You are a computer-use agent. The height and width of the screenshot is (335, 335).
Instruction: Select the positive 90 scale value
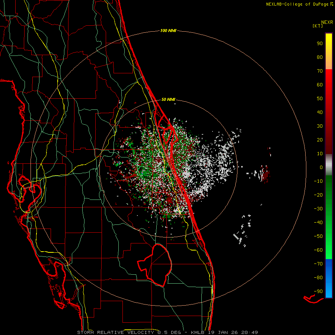click(320, 44)
